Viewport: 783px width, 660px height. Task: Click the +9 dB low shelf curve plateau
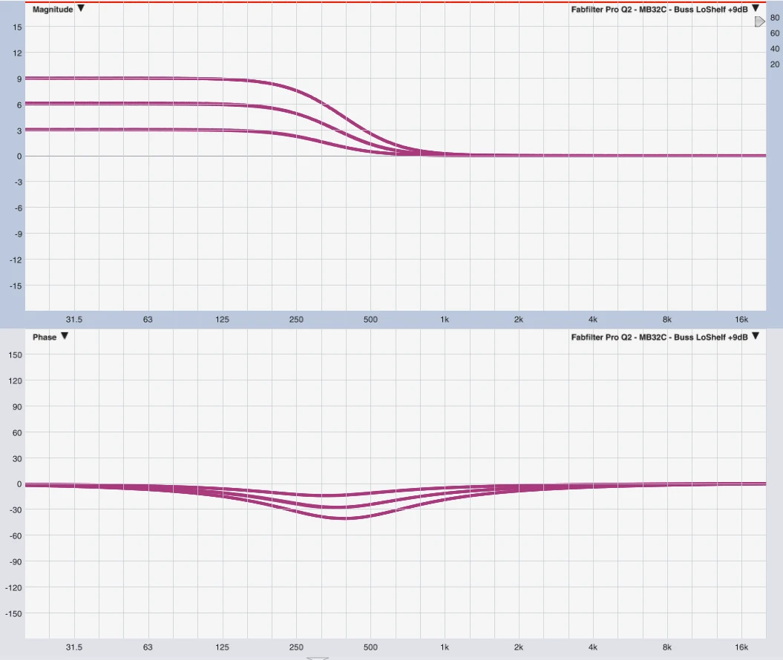click(x=111, y=78)
